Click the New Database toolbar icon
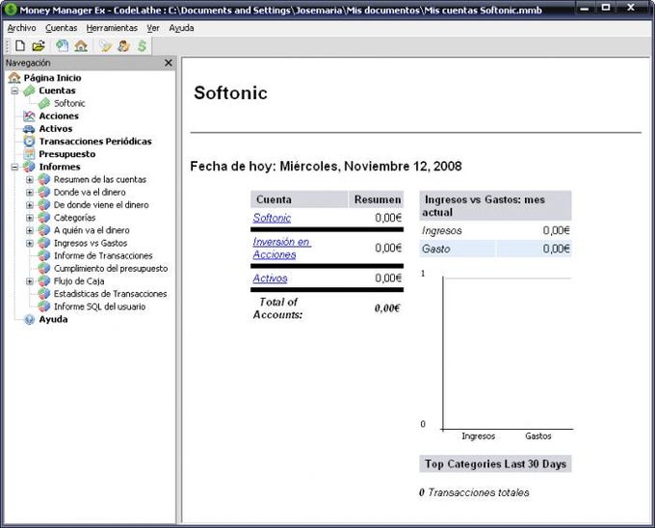The height and width of the screenshot is (528, 655). [x=19, y=46]
